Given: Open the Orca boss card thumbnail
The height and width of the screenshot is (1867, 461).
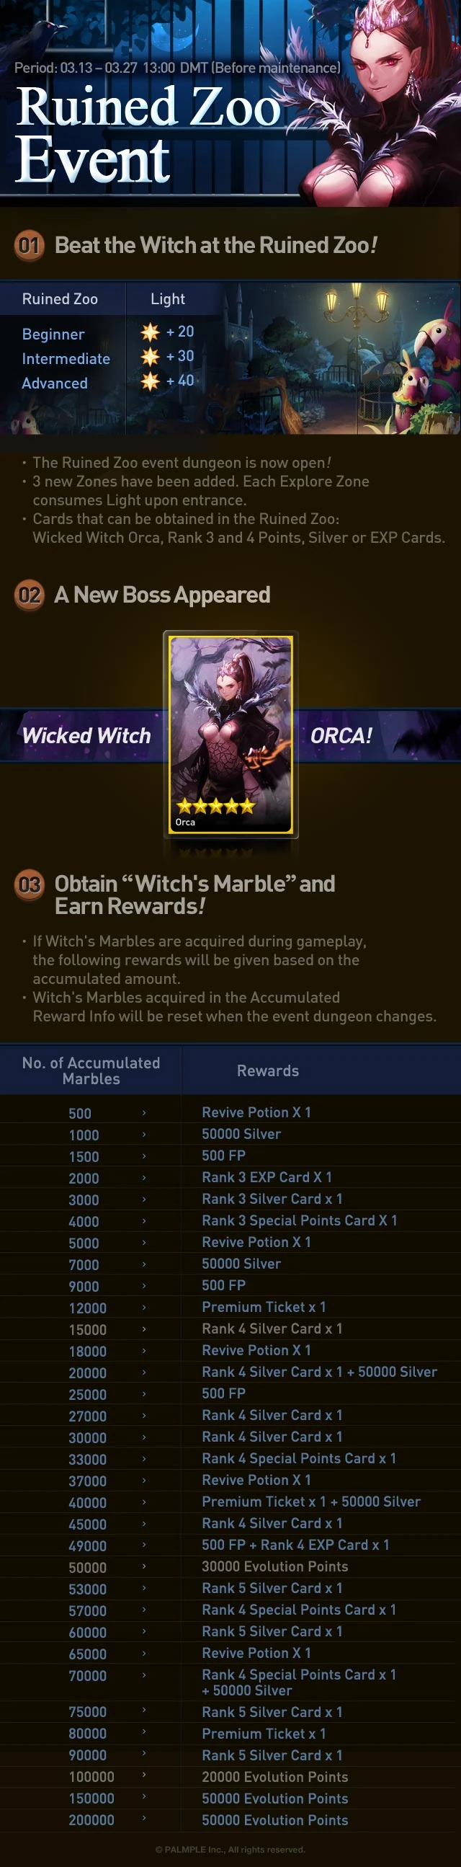Looking at the screenshot, I should tap(231, 735).
